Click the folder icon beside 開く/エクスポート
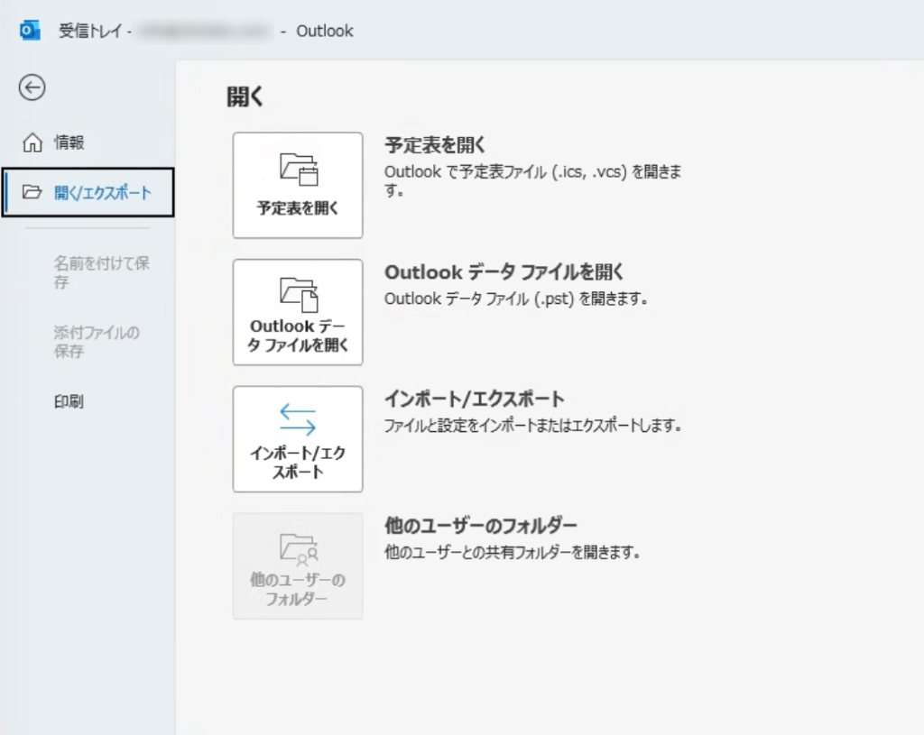This screenshot has height=735, width=924. click(x=32, y=192)
